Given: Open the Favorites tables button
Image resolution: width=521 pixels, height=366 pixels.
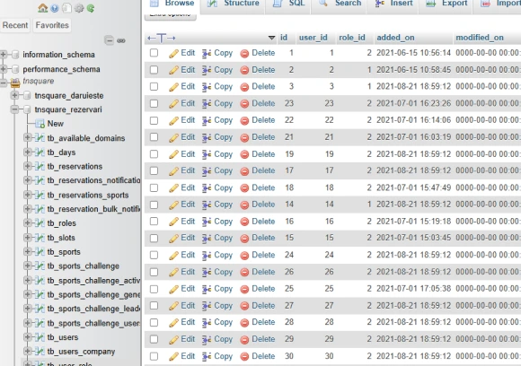Looking at the screenshot, I should tap(52, 25).
